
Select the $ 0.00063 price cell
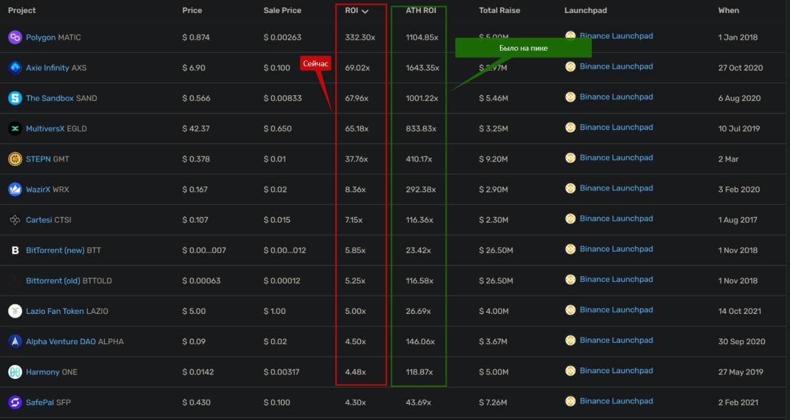coord(201,281)
